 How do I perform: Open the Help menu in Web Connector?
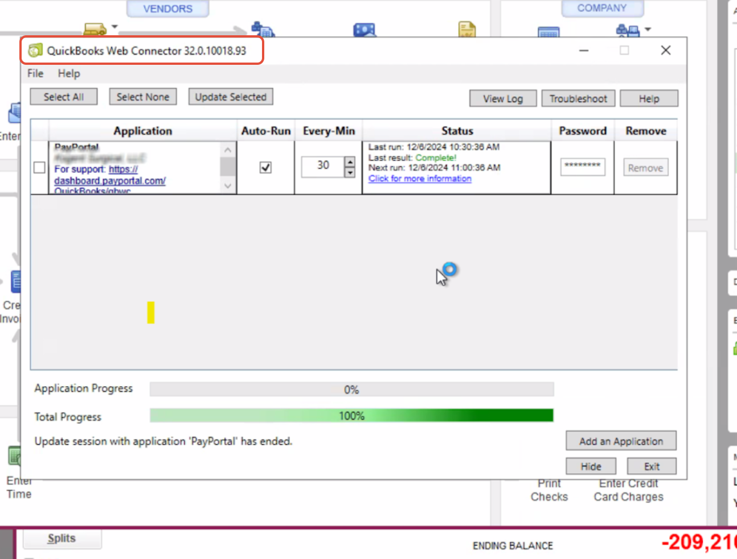pyautogui.click(x=69, y=73)
